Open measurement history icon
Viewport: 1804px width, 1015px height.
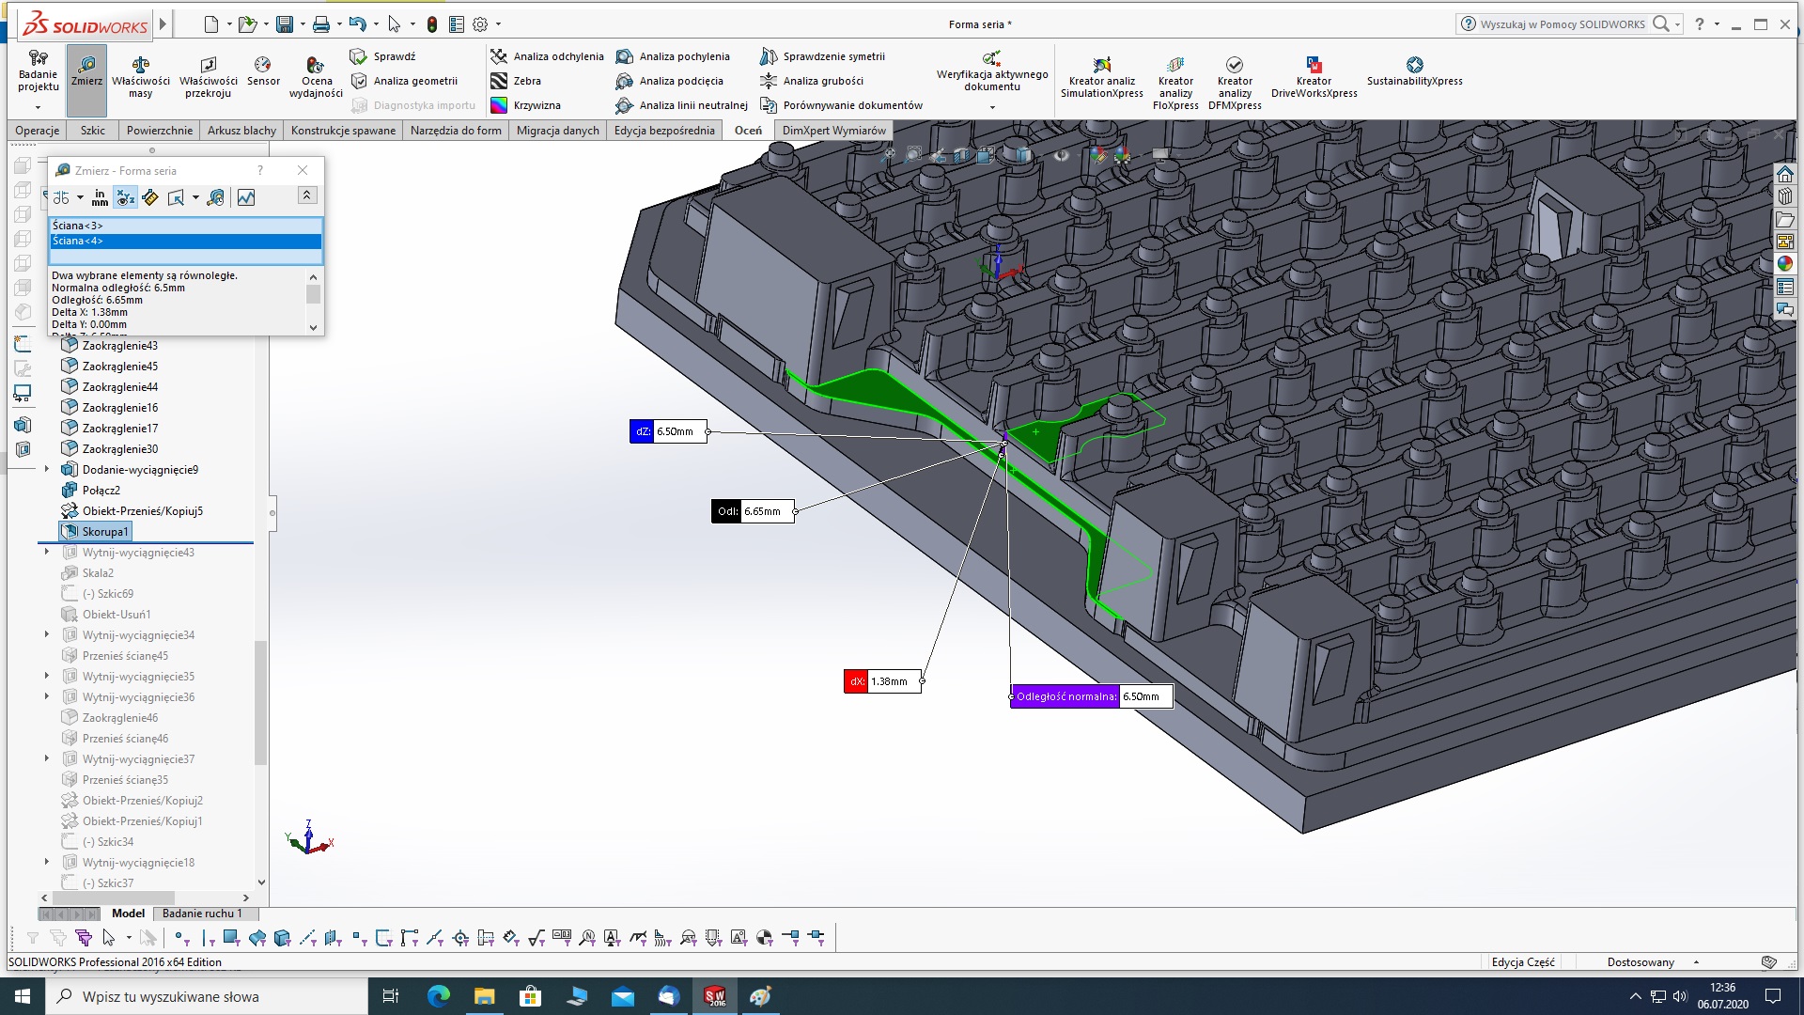coord(216,197)
